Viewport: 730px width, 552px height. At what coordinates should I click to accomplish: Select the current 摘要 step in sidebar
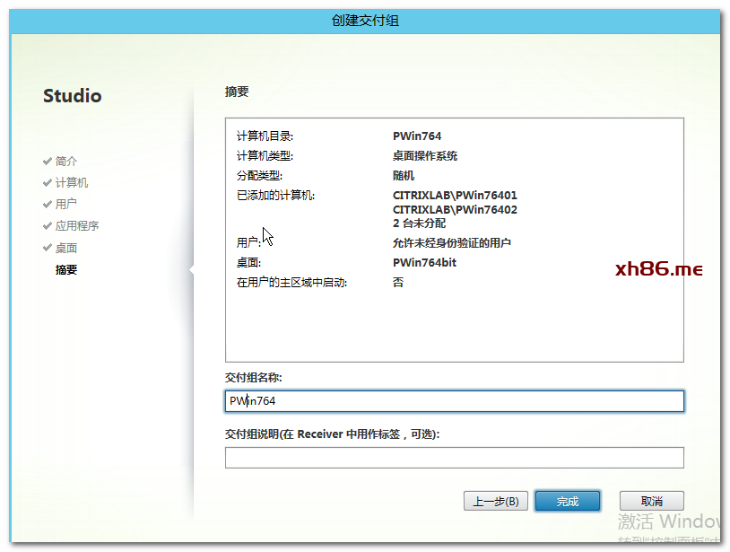click(x=66, y=269)
